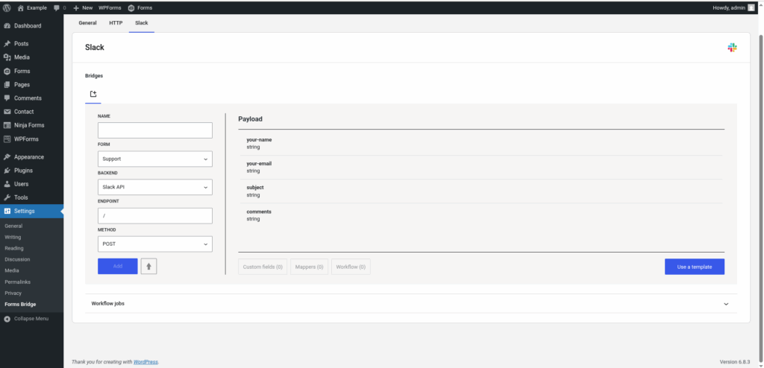764x368 pixels.
Task: Select the Slack tab
Action: pos(142,23)
